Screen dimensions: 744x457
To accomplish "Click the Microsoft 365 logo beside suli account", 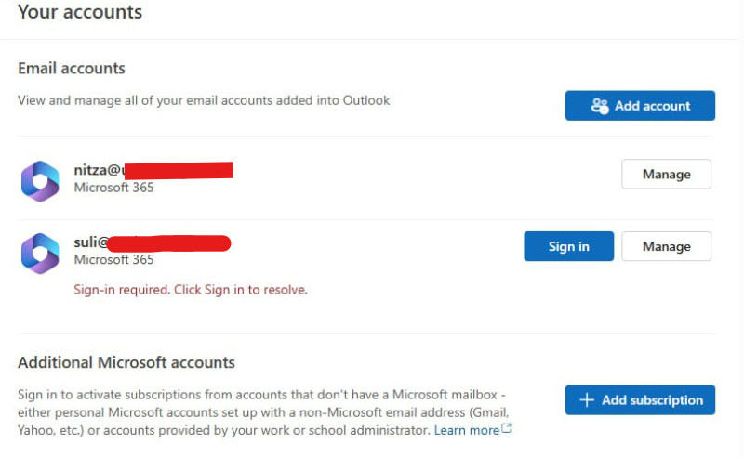I will tap(40, 254).
